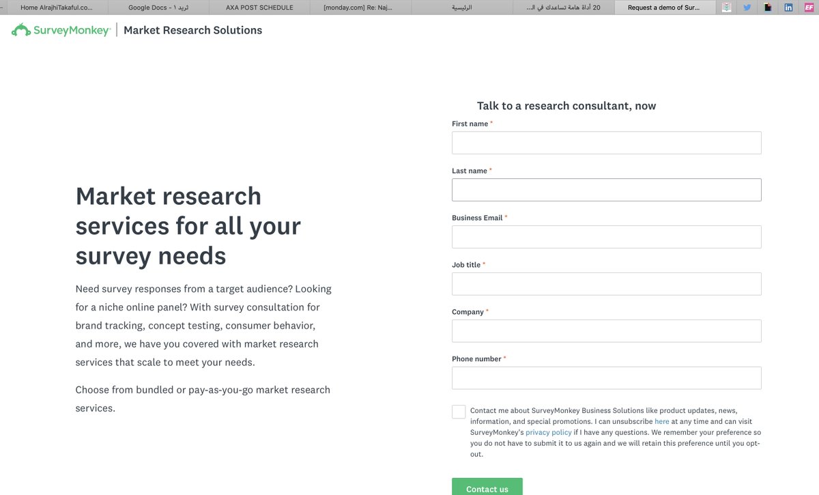Submit with the Contact us button
This screenshot has height=495, width=819.
[487, 487]
